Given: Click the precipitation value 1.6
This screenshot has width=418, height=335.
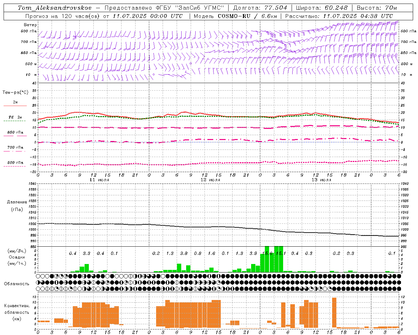Looking at the screenshot, I should (x=212, y=254).
